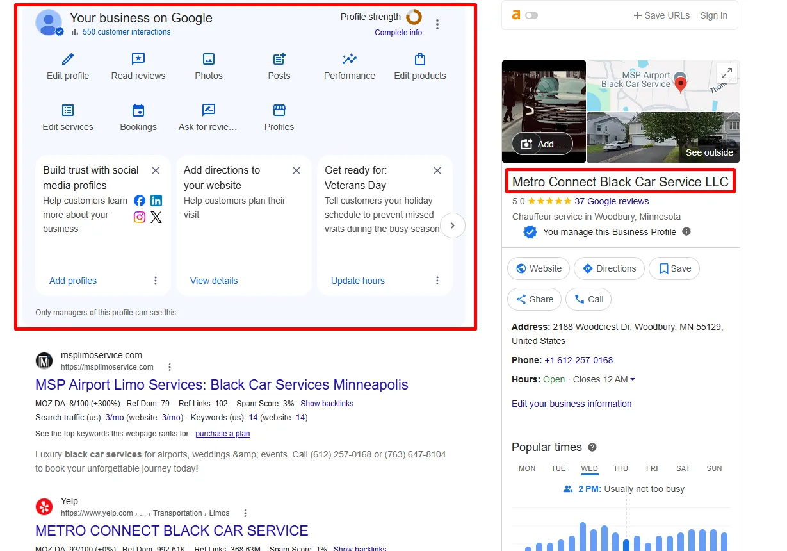Open Bookings calendar icon

[x=138, y=110]
